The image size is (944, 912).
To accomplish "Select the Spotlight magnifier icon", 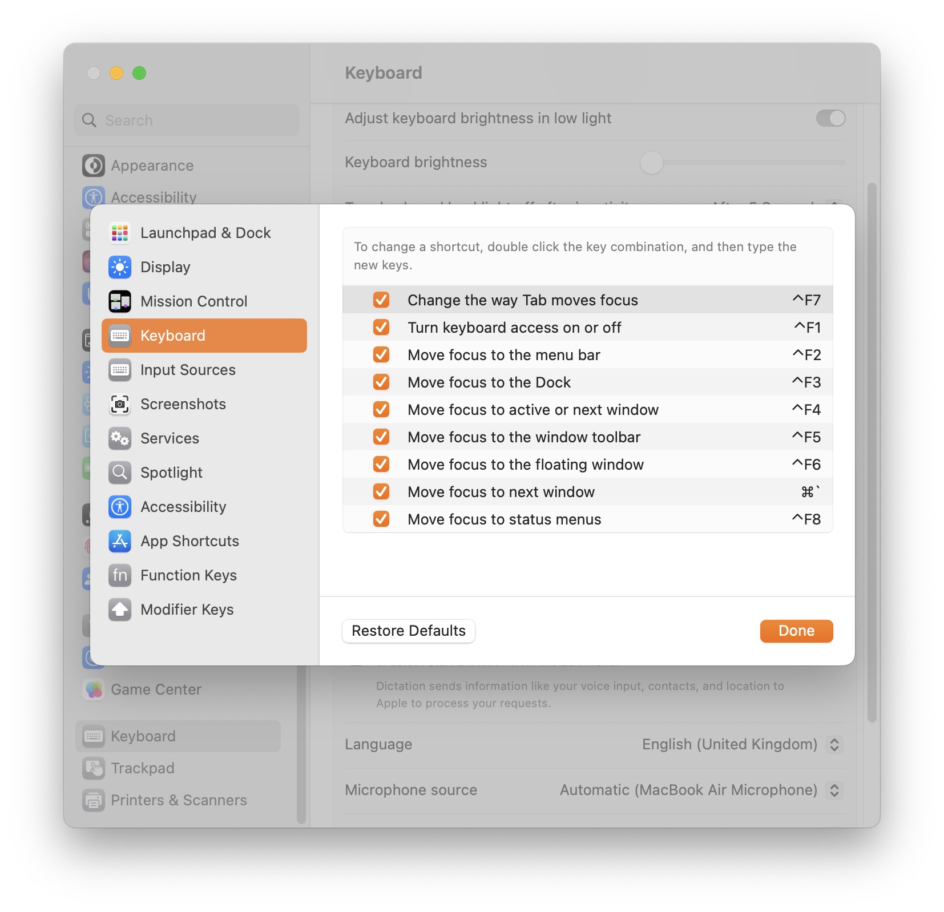I will click(x=120, y=473).
